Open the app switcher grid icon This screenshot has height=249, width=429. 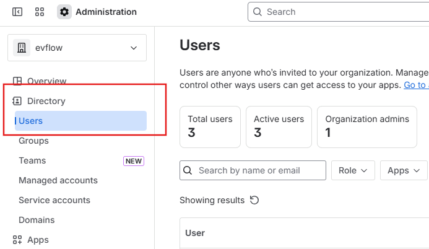[x=40, y=12]
